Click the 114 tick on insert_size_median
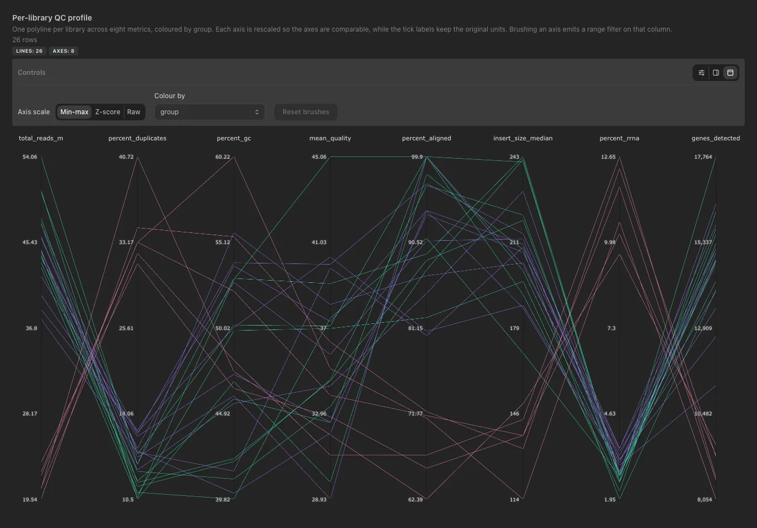This screenshot has width=757, height=528. click(514, 500)
